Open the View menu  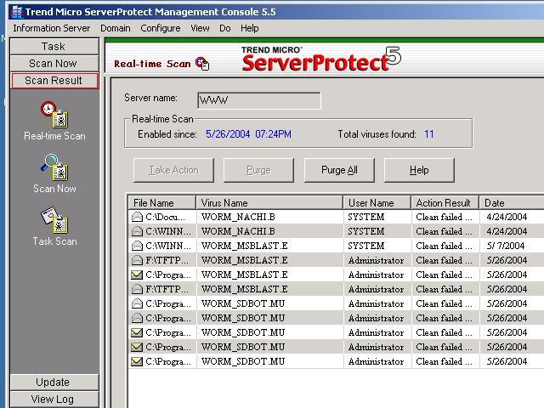[200, 28]
